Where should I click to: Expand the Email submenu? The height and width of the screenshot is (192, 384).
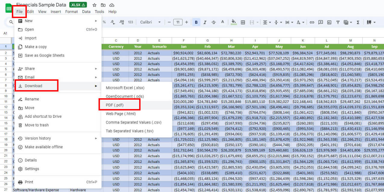[x=58, y=77]
